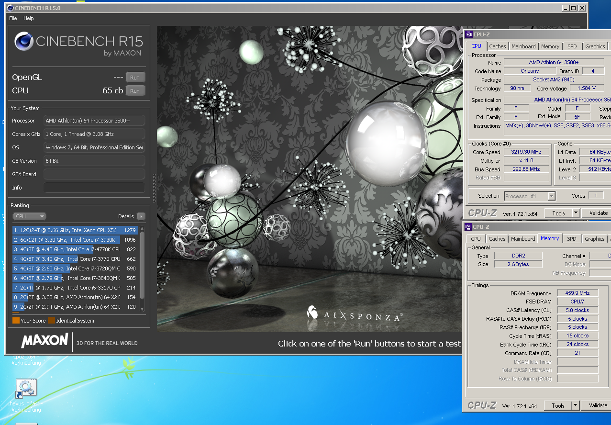This screenshot has width=611, height=425.
Task: Click CAS# Latency value 5.0 clocks
Action: click(x=578, y=310)
